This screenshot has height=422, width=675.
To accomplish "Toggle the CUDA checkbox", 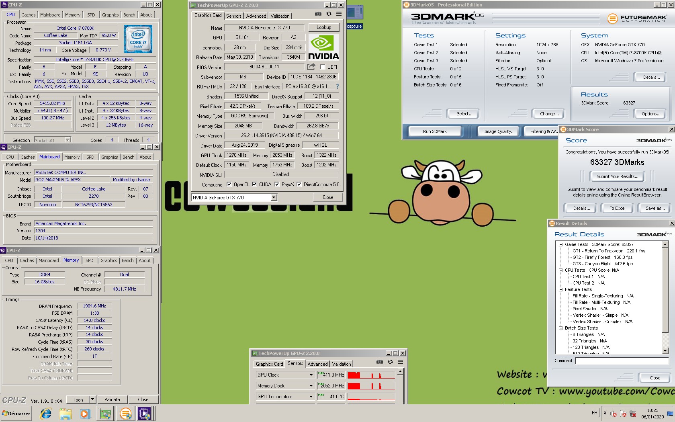I will [x=254, y=184].
